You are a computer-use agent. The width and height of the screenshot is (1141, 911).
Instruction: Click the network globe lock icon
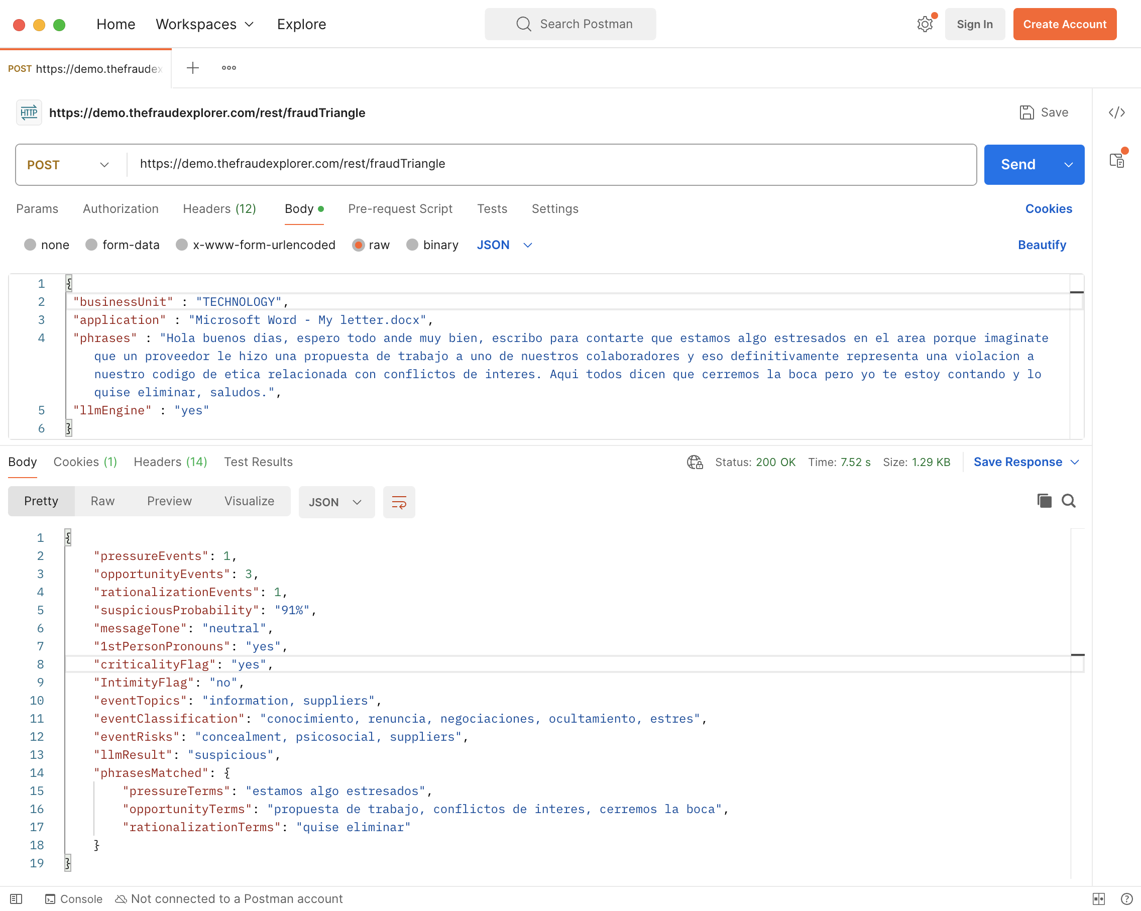tap(695, 462)
